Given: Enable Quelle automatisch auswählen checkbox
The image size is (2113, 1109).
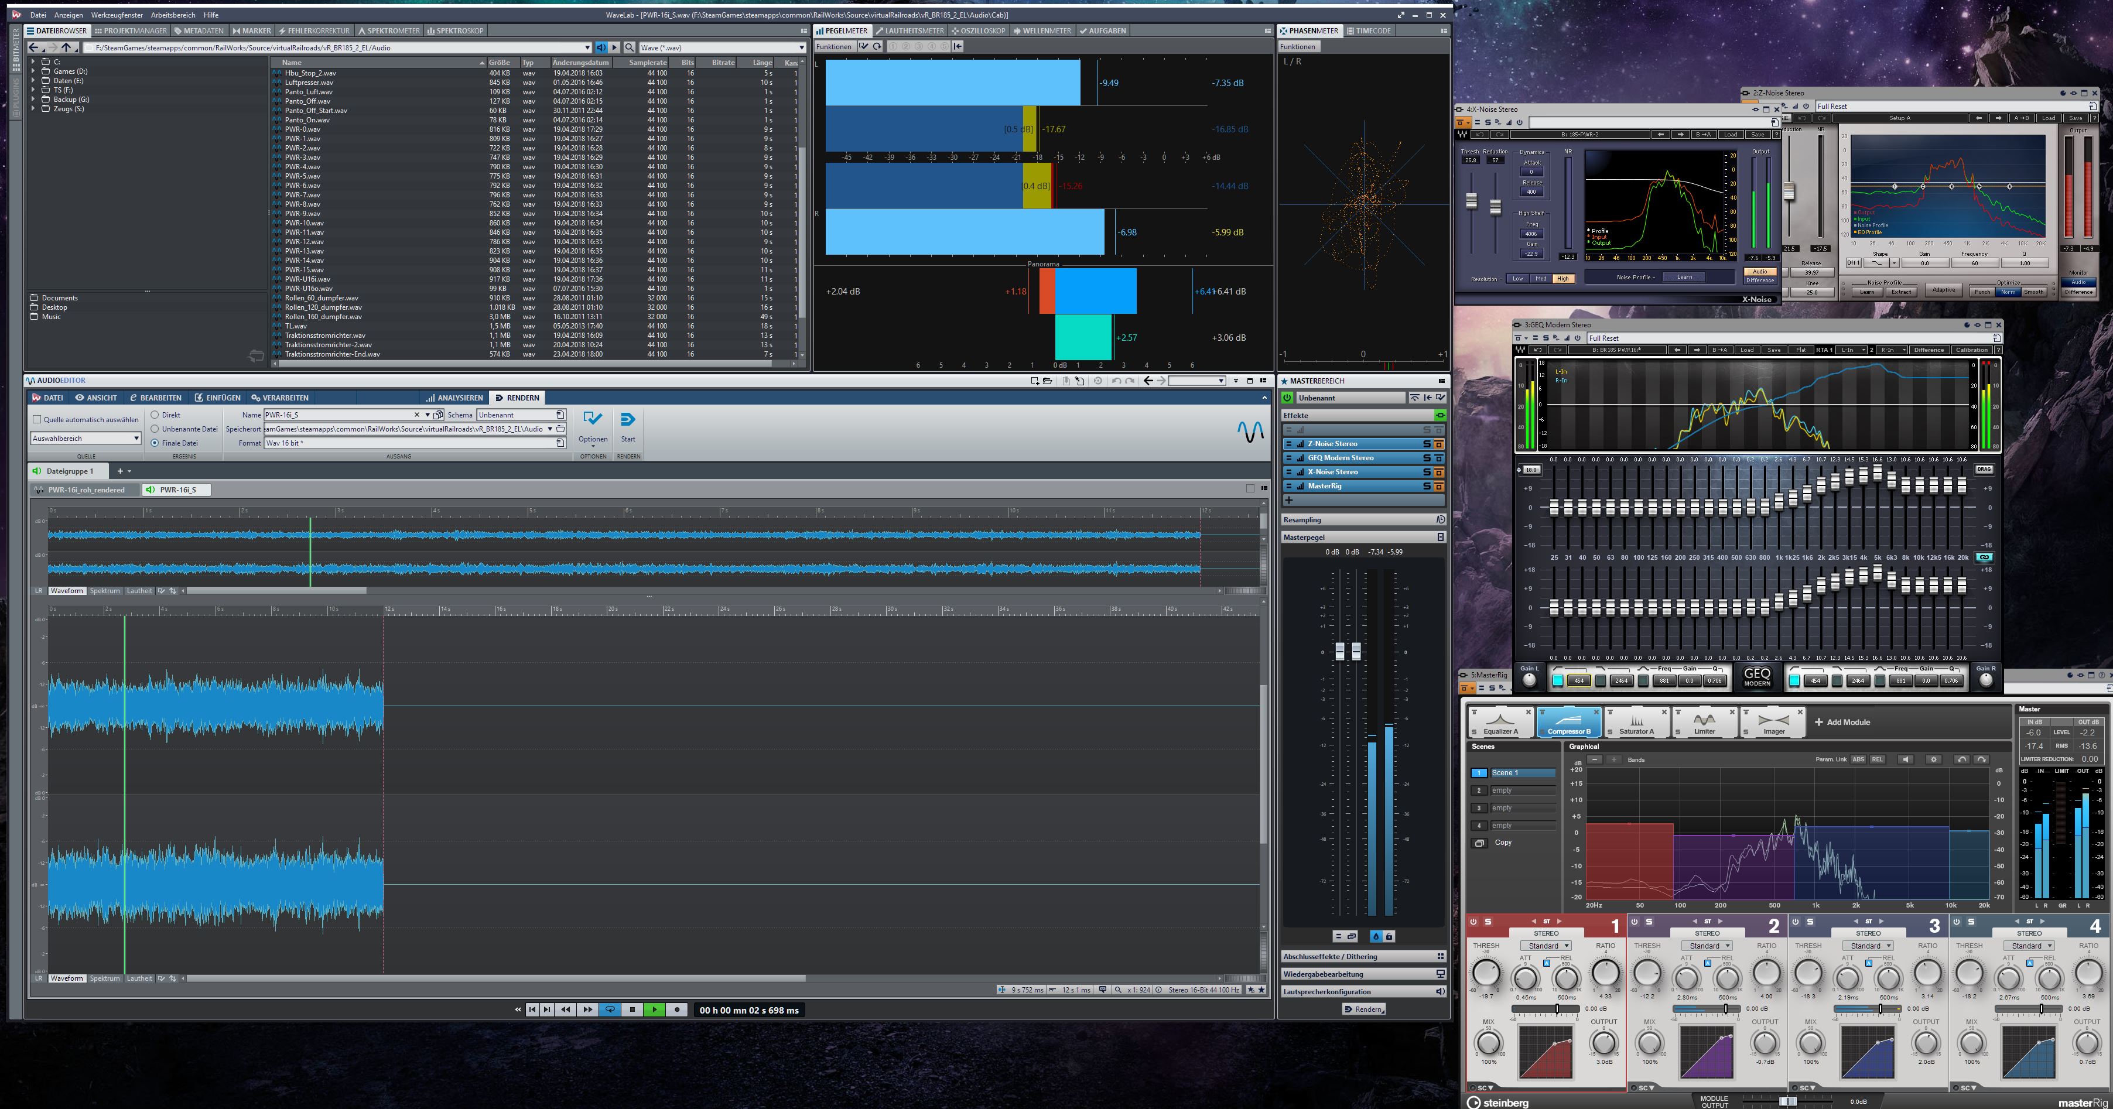Looking at the screenshot, I should pyautogui.click(x=37, y=419).
